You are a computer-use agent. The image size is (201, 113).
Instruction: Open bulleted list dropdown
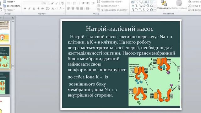click(x=71, y=3)
